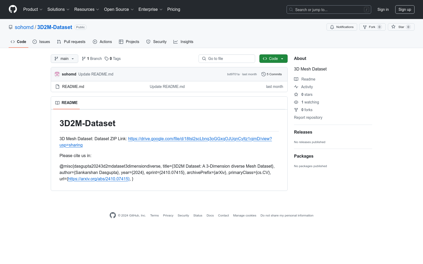423x264 pixels.
Task: Click the Readme book icon in About
Action: (x=296, y=79)
